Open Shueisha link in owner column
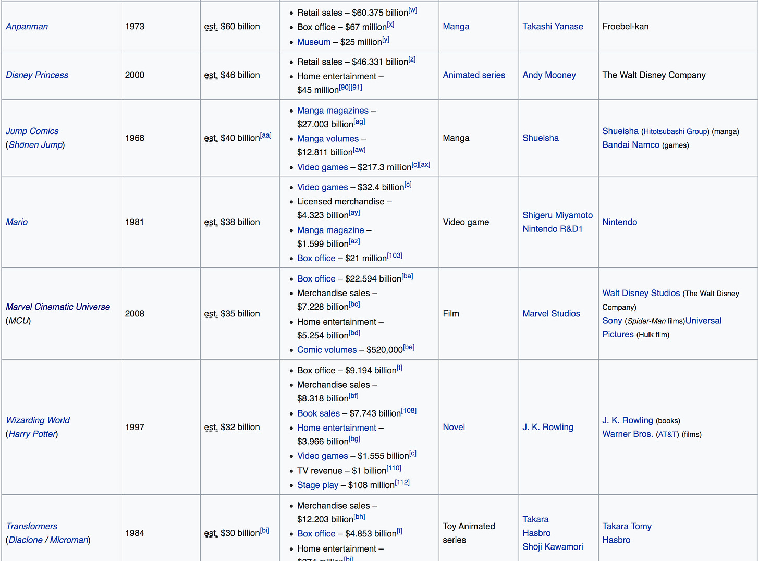 [x=620, y=131]
